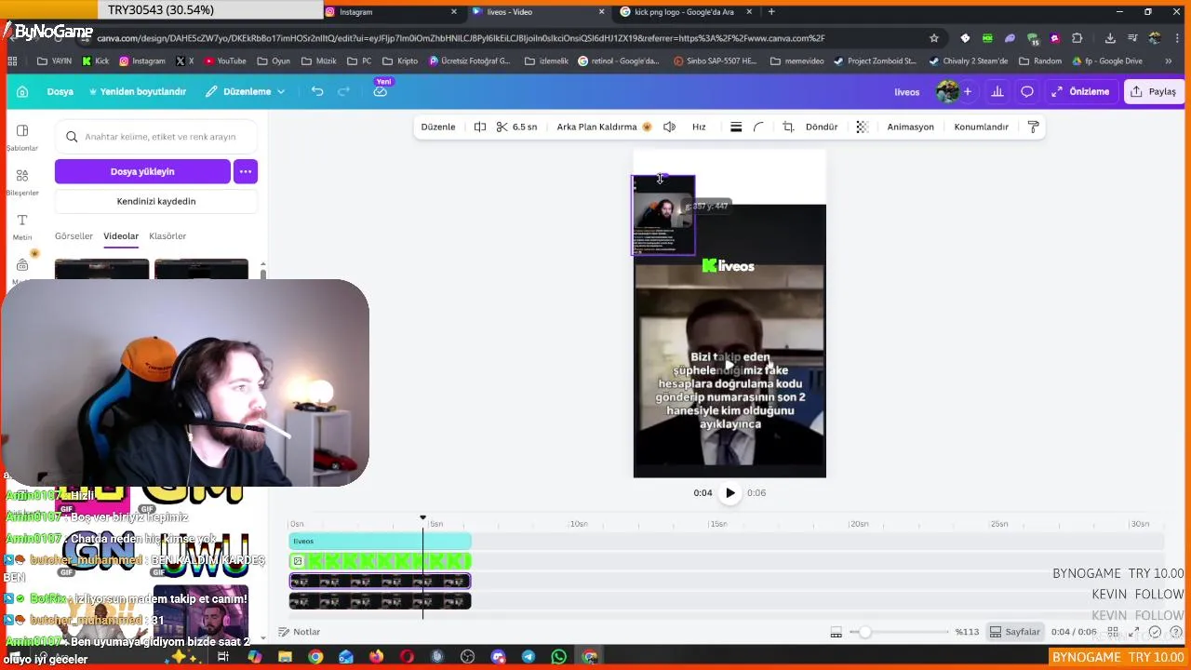Viewport: 1191px width, 670px height.
Task: Select the small webcam video on canvas
Action: click(663, 216)
